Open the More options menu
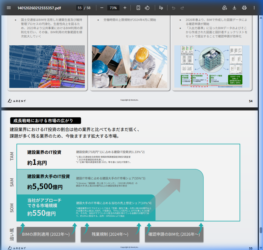The image size is (263, 250). click(254, 8)
